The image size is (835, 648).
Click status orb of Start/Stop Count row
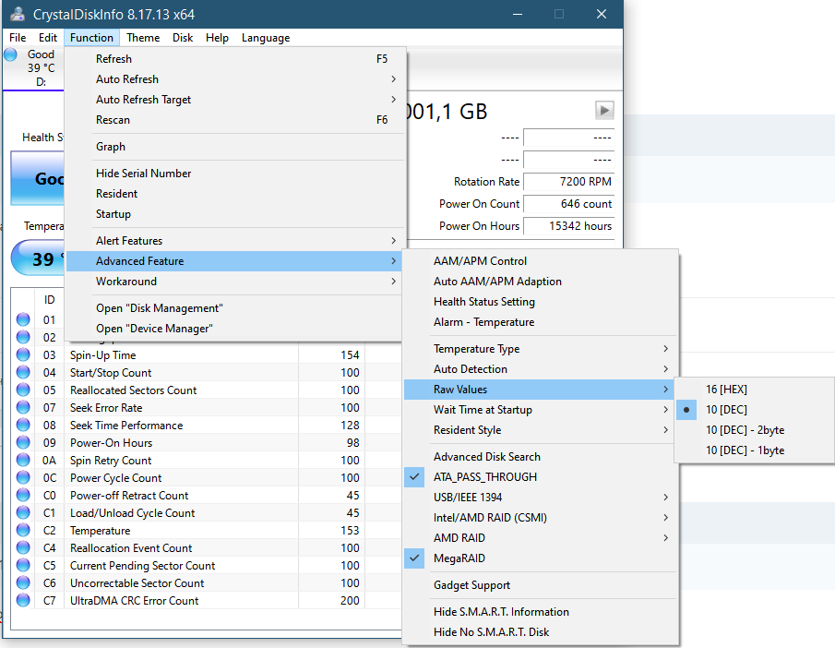click(x=23, y=373)
